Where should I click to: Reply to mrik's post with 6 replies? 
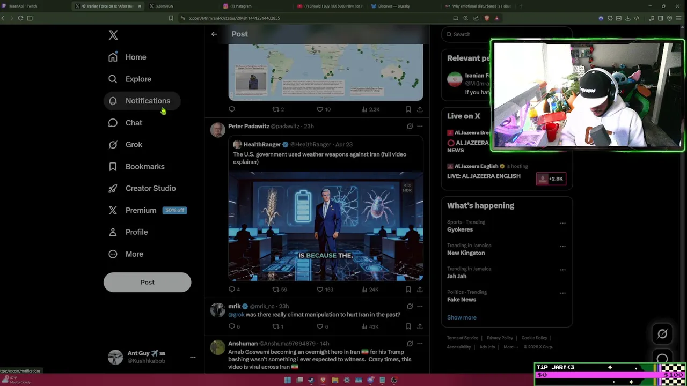(234, 326)
